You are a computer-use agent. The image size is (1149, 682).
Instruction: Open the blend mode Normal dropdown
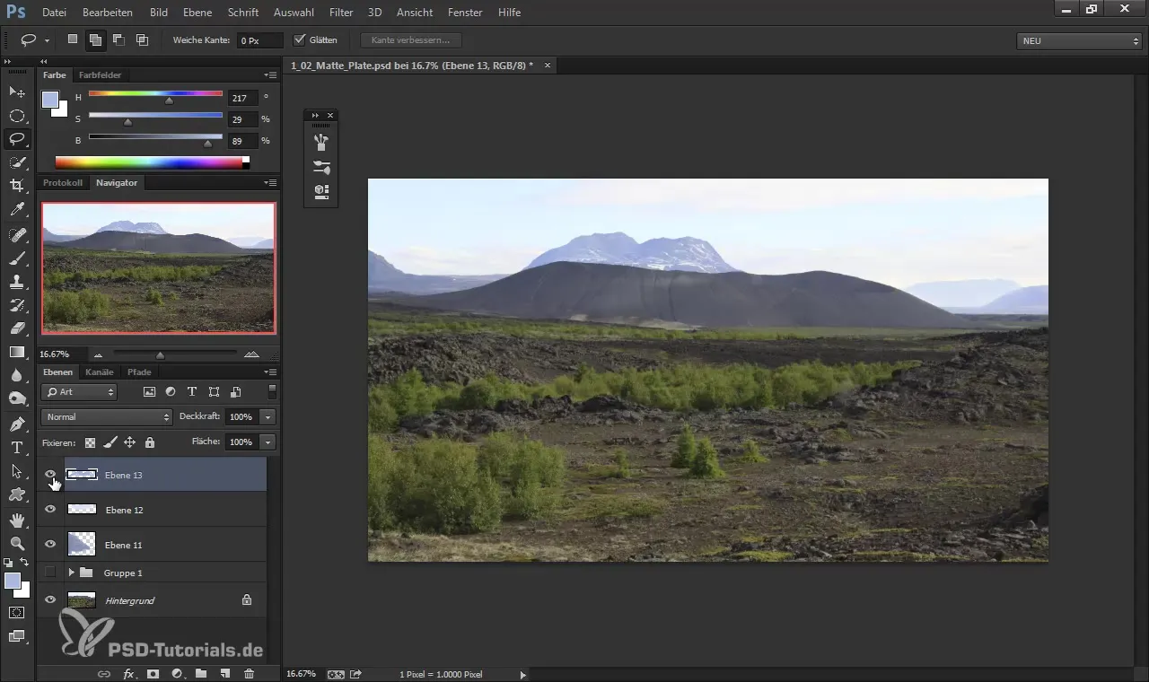pyautogui.click(x=106, y=417)
